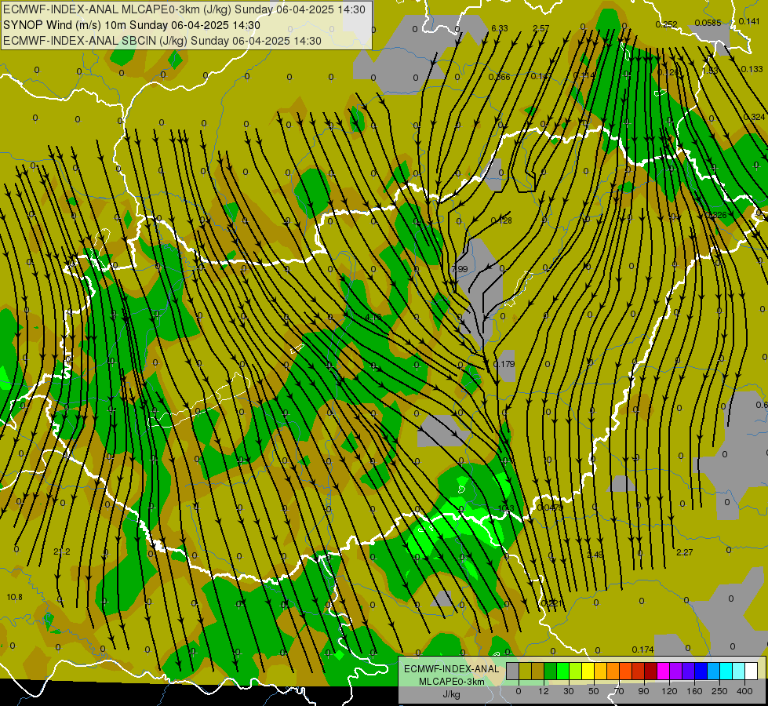Click the 120 tick label in legend
This screenshot has height=706, width=768.
tap(669, 691)
